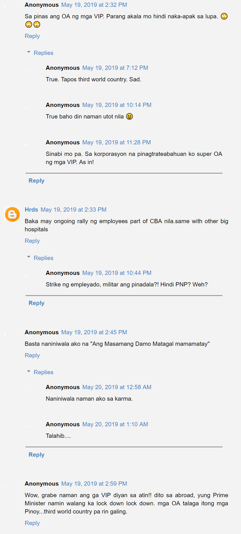Click bold Reply below the 'Talahib' reply
This screenshot has width=241, height=534.
36,455
